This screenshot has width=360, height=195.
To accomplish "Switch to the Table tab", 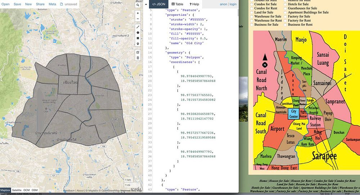I will click(x=177, y=4).
